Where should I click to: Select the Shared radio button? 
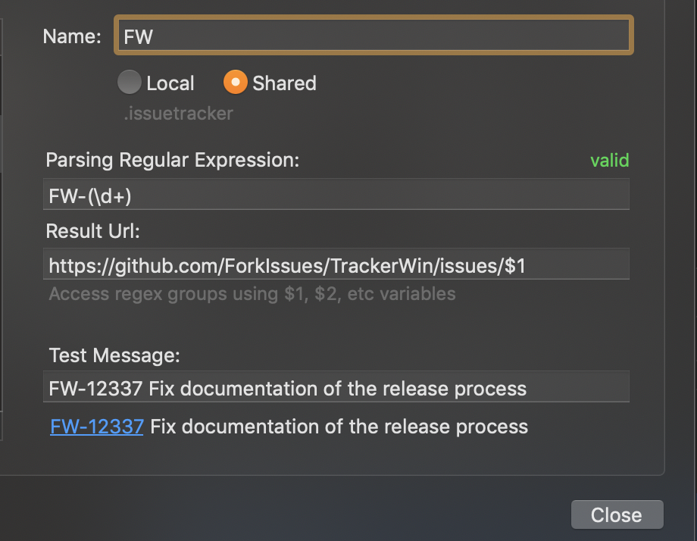pos(235,83)
